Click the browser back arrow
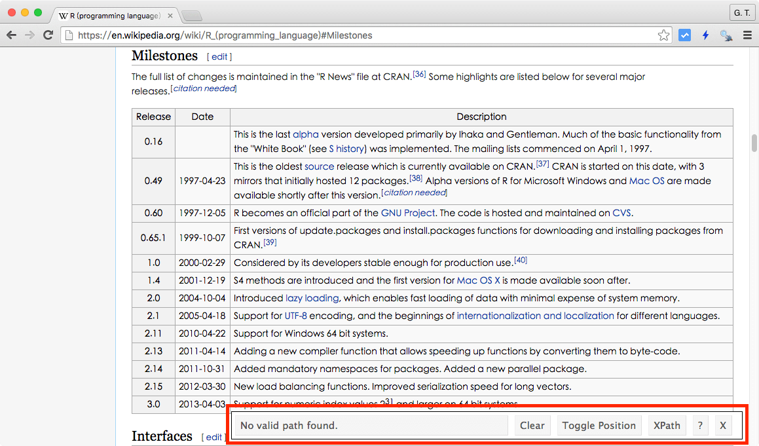This screenshot has height=446, width=759. click(11, 35)
